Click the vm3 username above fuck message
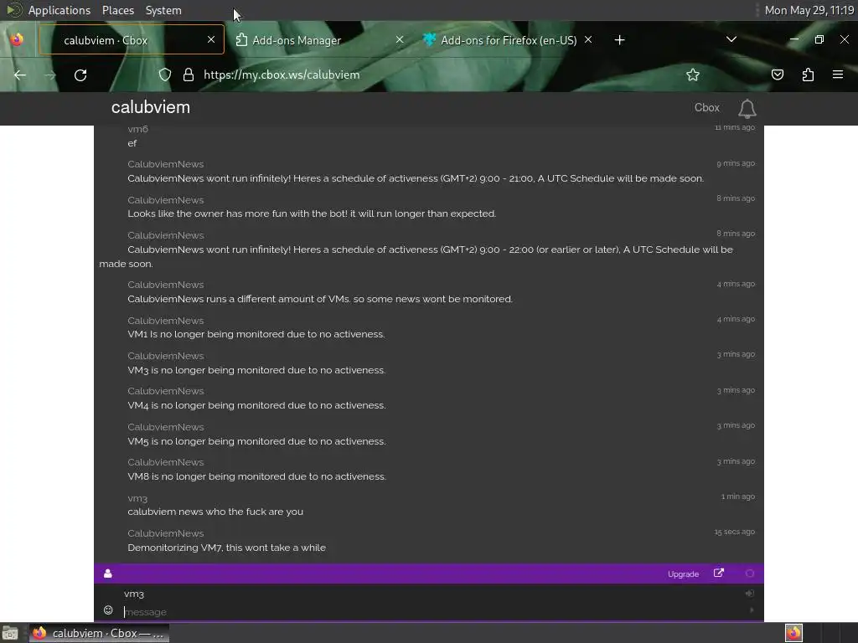Screen dimensions: 858x643 pos(137,499)
